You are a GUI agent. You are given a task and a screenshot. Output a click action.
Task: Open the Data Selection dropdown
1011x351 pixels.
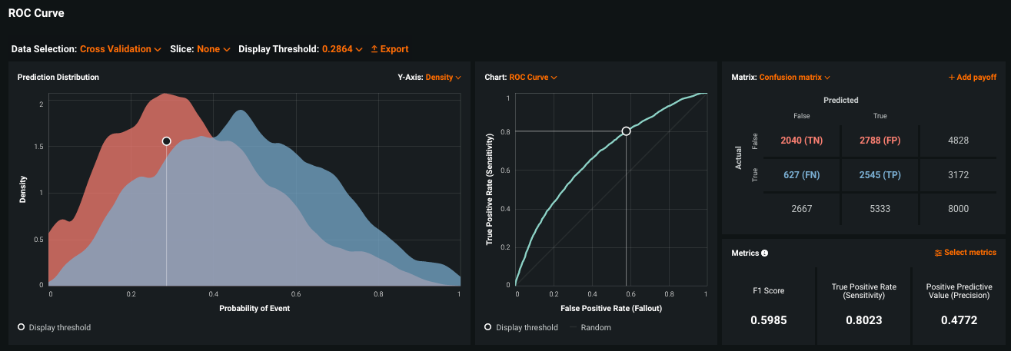(x=119, y=49)
